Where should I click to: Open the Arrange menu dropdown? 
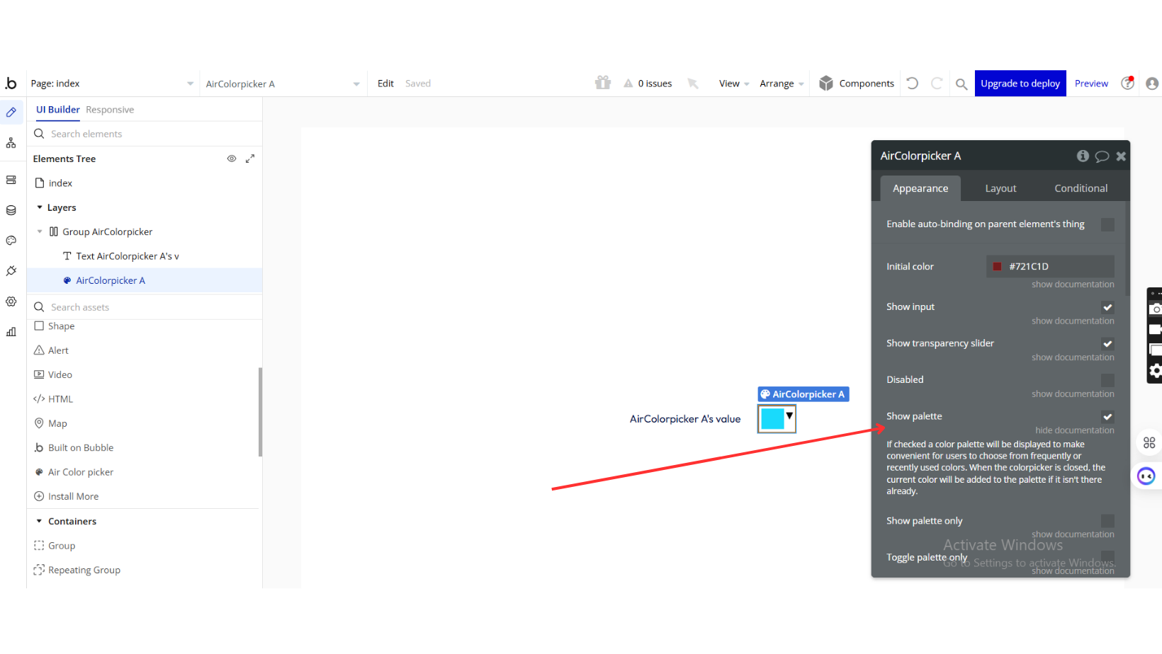coord(782,84)
